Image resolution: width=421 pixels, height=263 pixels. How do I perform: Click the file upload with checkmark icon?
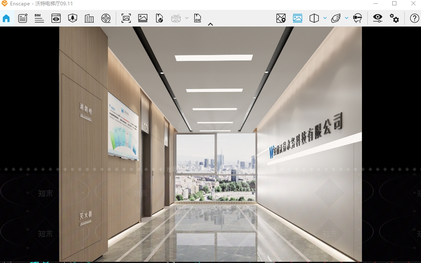pyautogui.click(x=159, y=18)
